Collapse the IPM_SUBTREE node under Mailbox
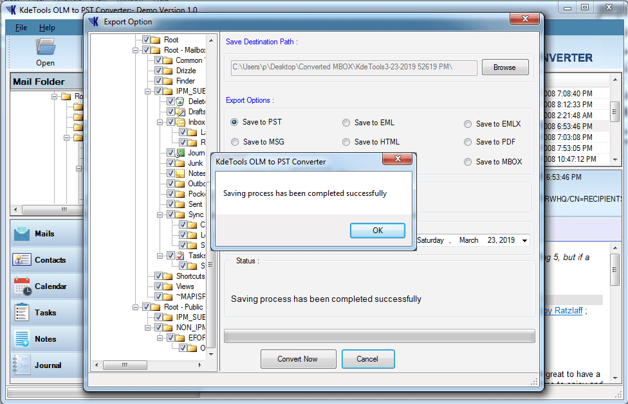Screen dimensions: 628x404 pos(148,91)
